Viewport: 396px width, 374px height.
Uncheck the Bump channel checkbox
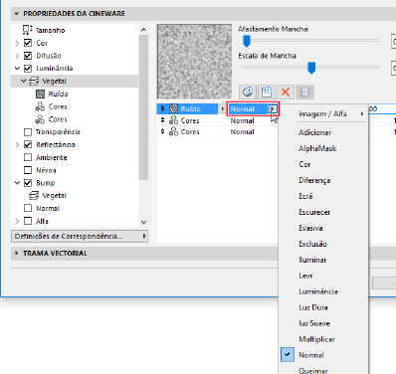click(28, 183)
